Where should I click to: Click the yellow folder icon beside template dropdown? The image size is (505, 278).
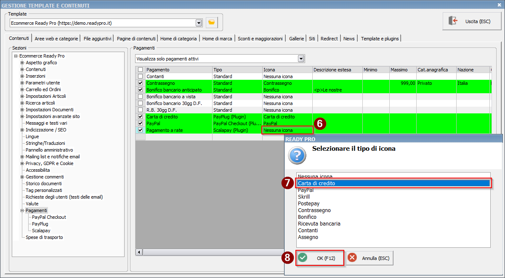coord(212,23)
